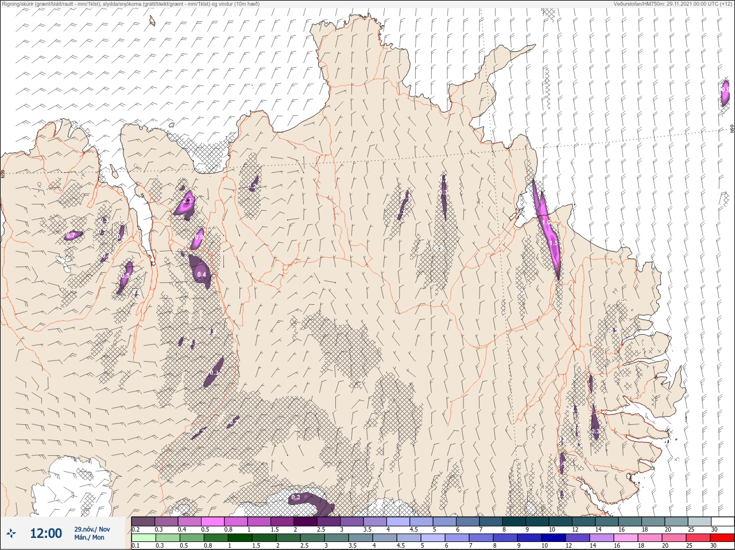The width and height of the screenshot is (735, 550).
Task: Click the Veðurstofan logo icon beside 12:00
Action: 12,534
